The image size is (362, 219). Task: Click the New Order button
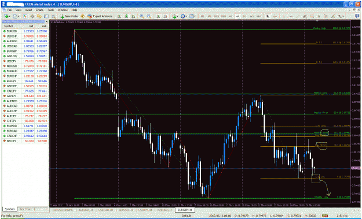[69, 16]
